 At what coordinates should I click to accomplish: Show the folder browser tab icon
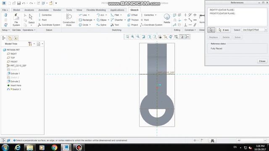point(10,38)
